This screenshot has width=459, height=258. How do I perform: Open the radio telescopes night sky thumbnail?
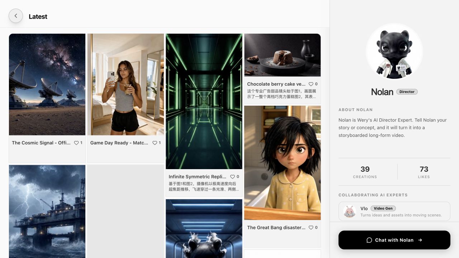(47, 85)
